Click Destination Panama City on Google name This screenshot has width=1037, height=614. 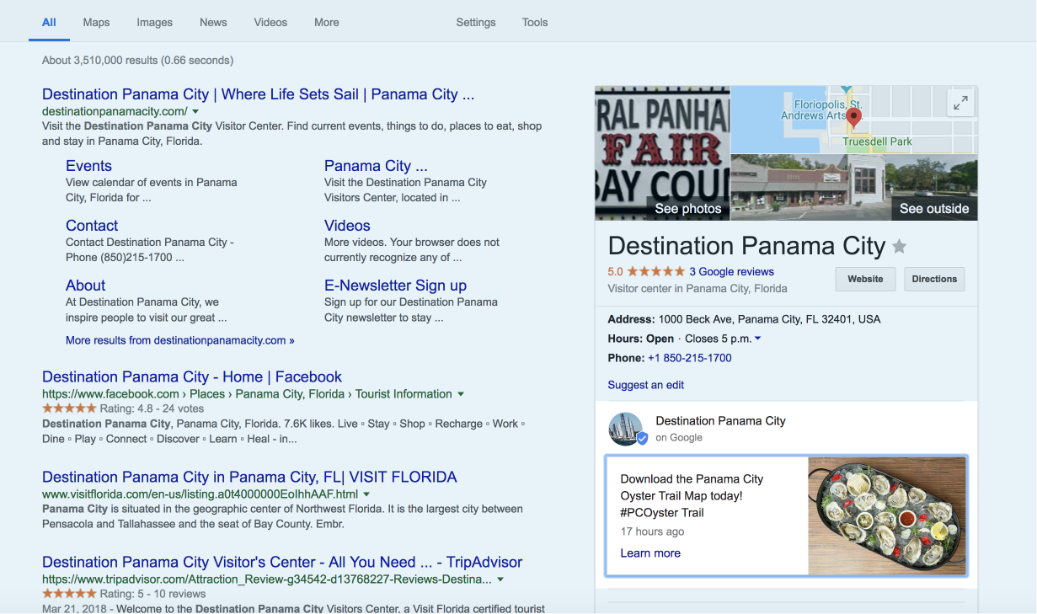(720, 421)
